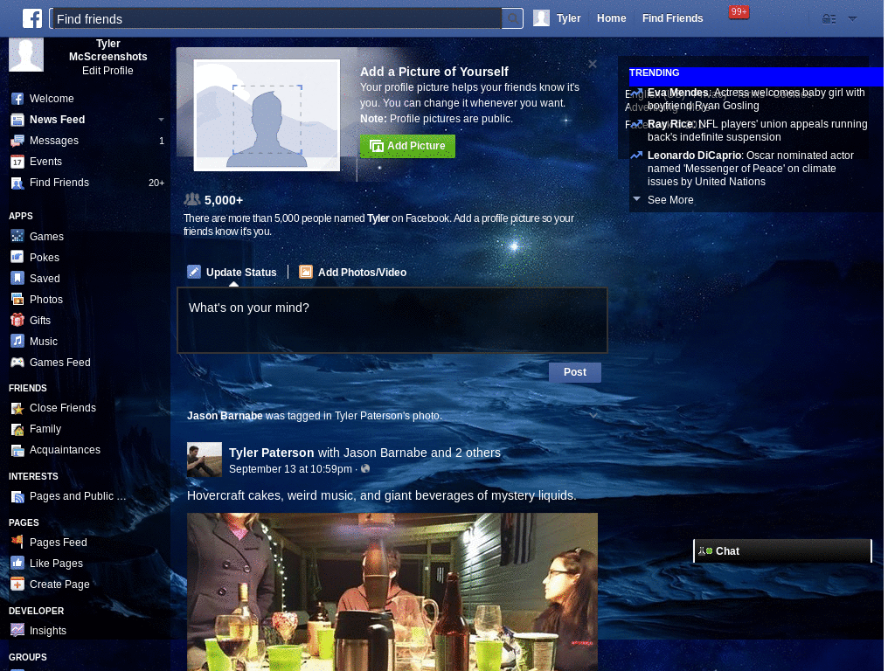Click the profile picture placeholder in sidebar
Image resolution: width=895 pixels, height=671 pixels.
[26, 54]
